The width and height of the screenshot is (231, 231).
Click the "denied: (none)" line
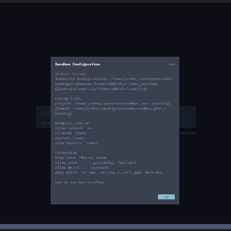click(70, 138)
